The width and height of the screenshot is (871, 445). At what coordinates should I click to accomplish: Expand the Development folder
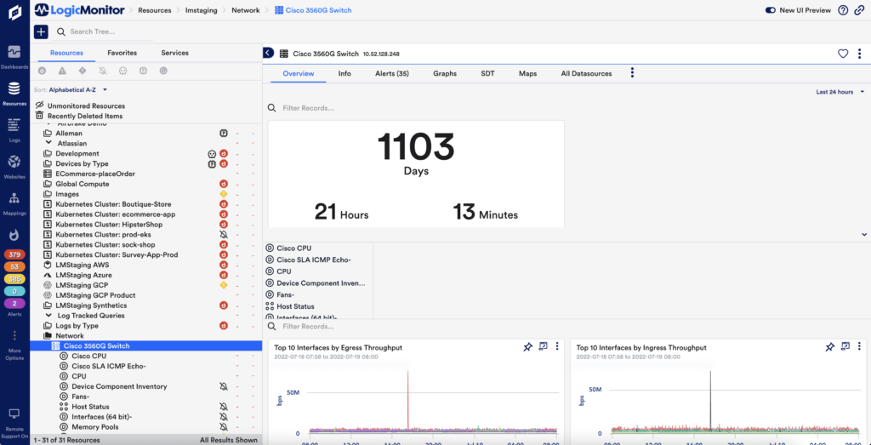coord(48,153)
